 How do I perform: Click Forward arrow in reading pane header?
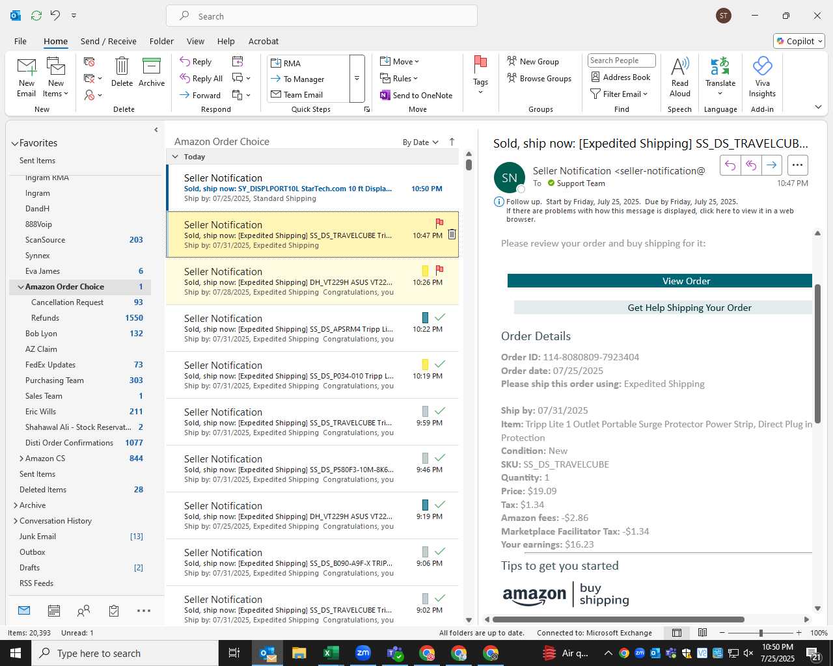click(772, 165)
